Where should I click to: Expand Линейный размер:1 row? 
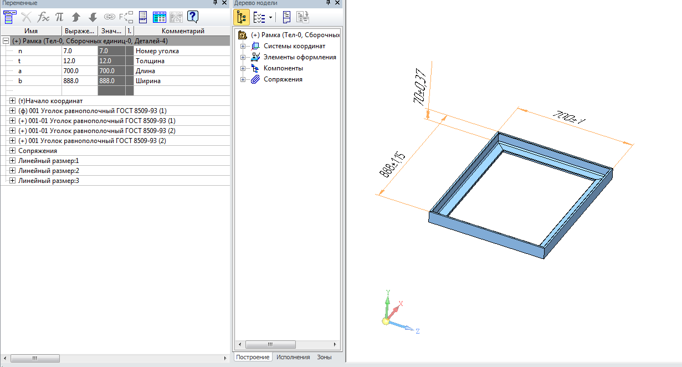click(x=13, y=161)
